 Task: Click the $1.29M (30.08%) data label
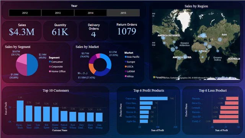click(14, 76)
